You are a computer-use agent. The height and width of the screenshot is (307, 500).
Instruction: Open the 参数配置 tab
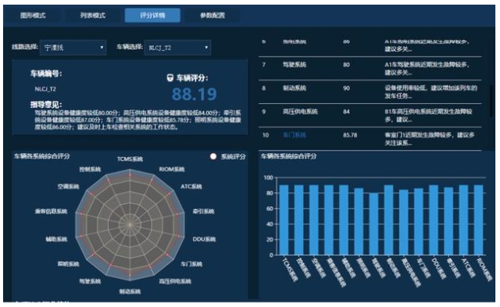pyautogui.click(x=212, y=16)
